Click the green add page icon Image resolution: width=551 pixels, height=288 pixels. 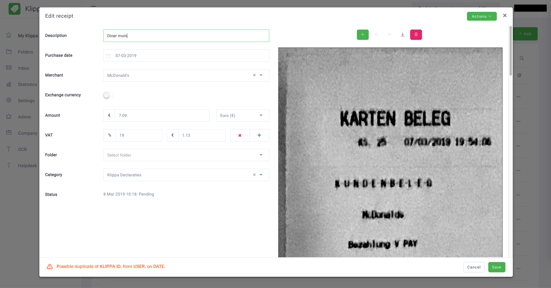[362, 35]
